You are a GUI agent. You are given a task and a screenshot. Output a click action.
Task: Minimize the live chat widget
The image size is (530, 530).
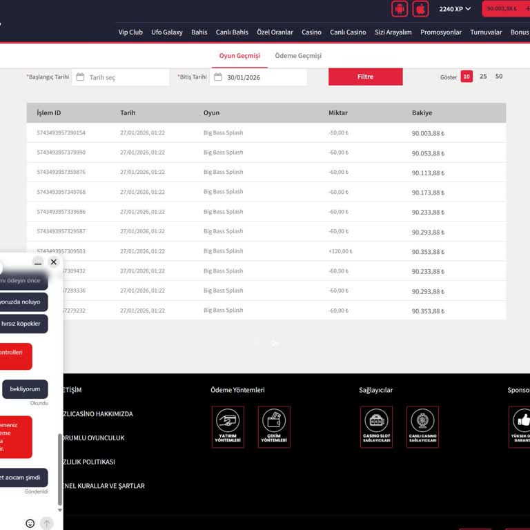click(x=38, y=262)
